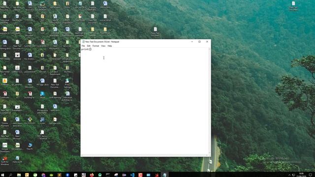315x177 pixels.
Task: Show hidden system tray icons
Action: tap(289, 175)
